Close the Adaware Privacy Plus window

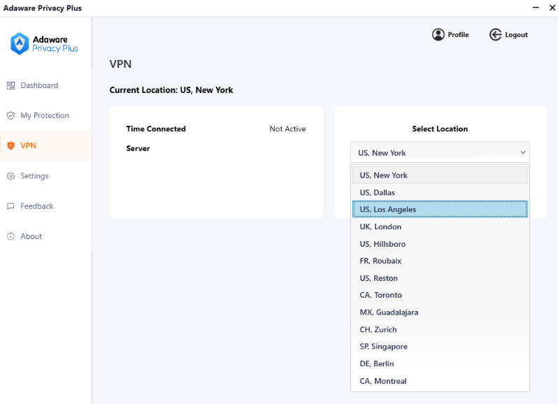coord(552,8)
